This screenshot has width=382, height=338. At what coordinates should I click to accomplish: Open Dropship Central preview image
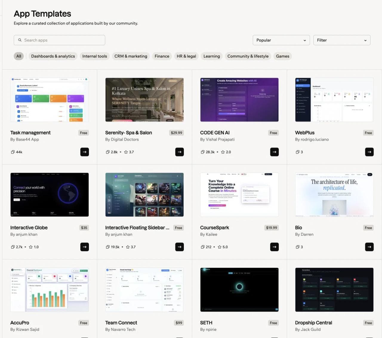click(334, 290)
